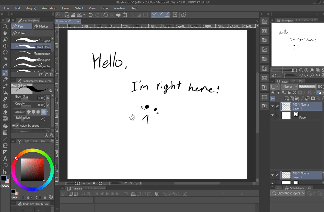Click New raster layer icon
Image resolution: width=324 pixels, height=212 pixels.
(287, 99)
